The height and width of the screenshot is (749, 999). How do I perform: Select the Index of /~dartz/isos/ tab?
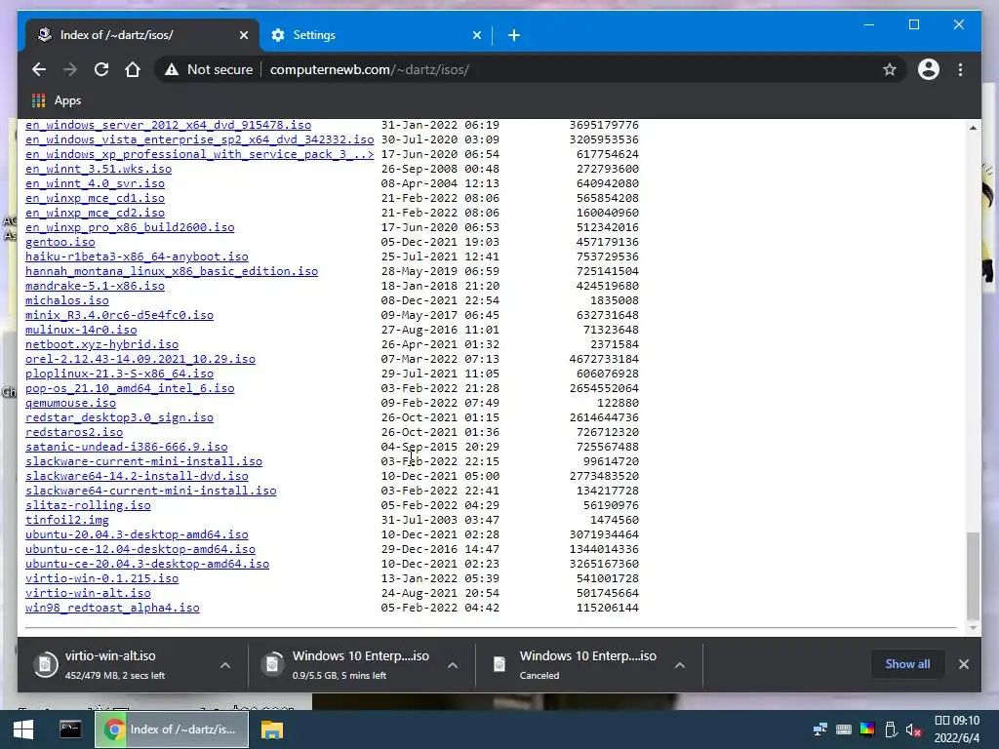click(142, 35)
